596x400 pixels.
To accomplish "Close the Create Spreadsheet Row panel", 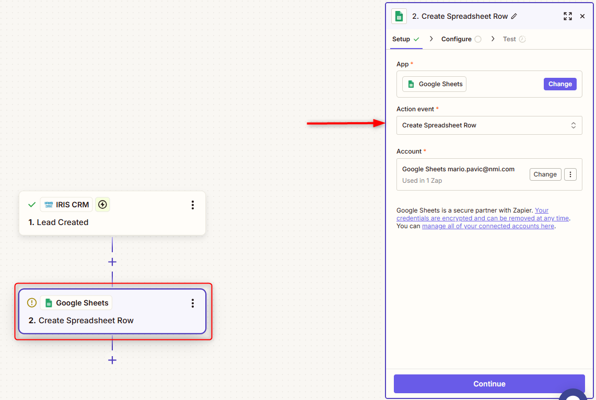I will [582, 16].
